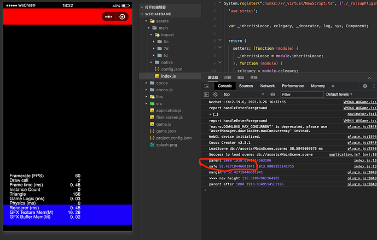Open application.js source link in console
The image size is (377, 240).
pos(353,155)
